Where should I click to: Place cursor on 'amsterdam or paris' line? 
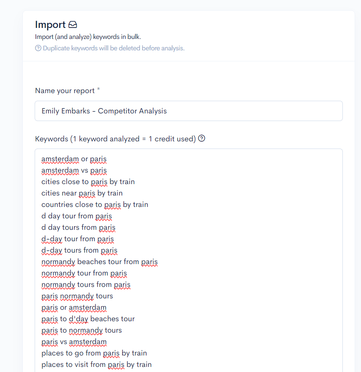click(x=74, y=159)
